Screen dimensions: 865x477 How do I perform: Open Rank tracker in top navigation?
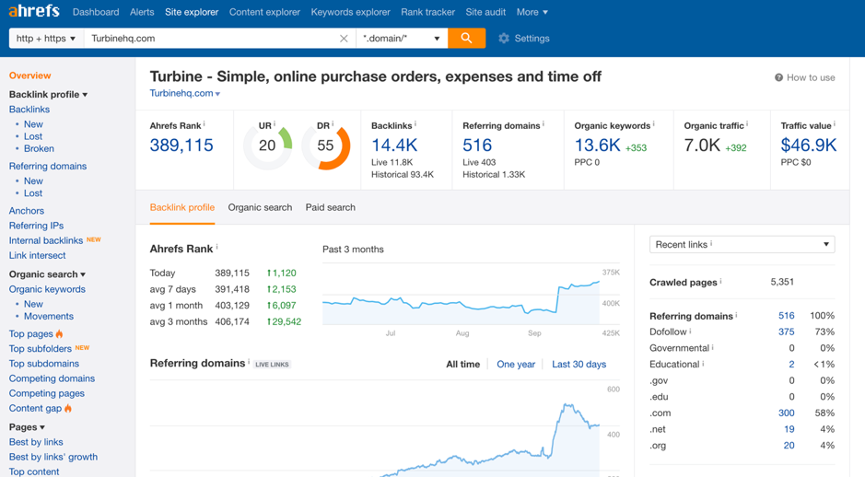tap(427, 12)
